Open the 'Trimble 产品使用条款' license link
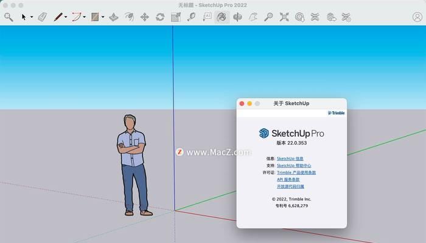 click(x=296, y=173)
